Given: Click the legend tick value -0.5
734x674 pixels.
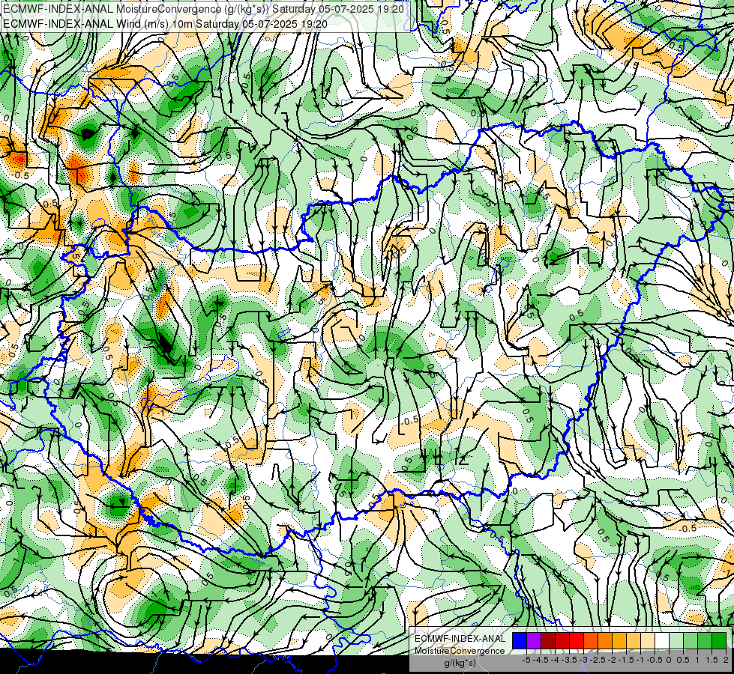Looking at the screenshot, I should pos(655,660).
